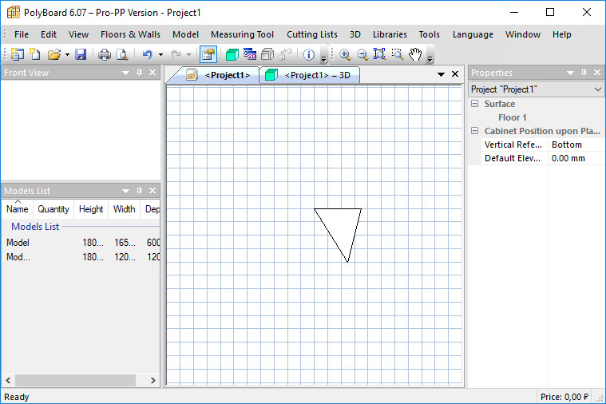
Task: Click the blue Information icon
Action: point(309,55)
